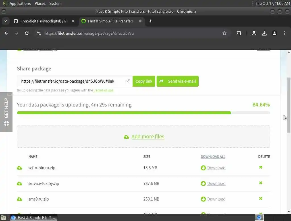This screenshot has width=291, height=221.
Task: View site information icon in address bar
Action: click(39, 33)
